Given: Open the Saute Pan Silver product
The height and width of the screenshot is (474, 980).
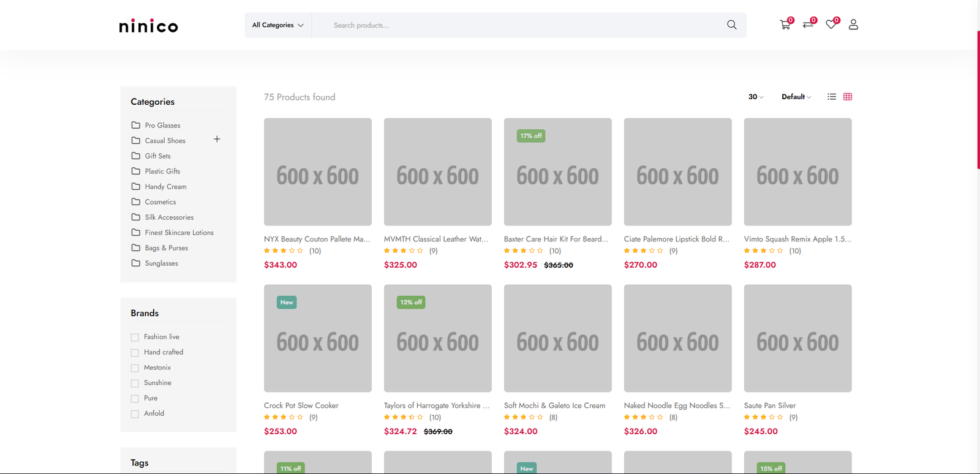Looking at the screenshot, I should [x=770, y=405].
